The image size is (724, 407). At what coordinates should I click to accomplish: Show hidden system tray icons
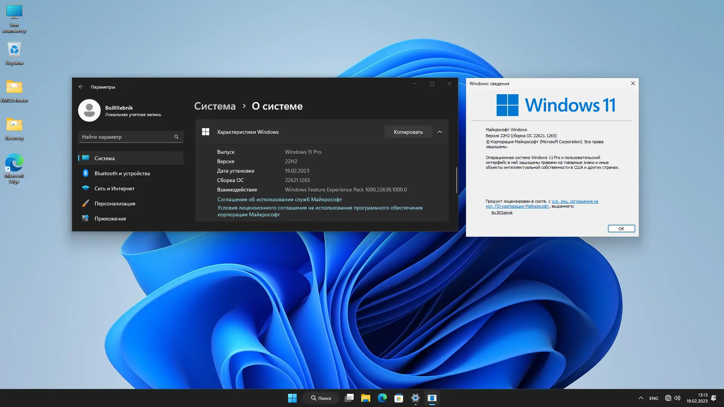tap(641, 398)
